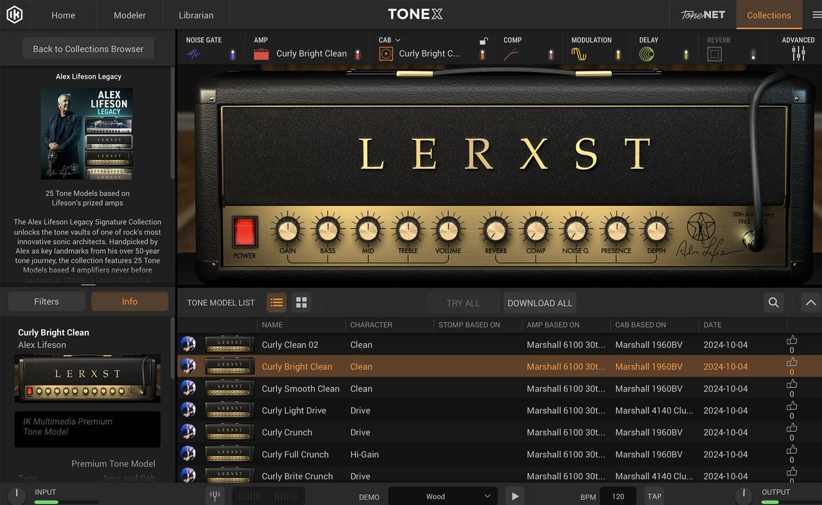The width and height of the screenshot is (822, 505).
Task: Go to the Home tab
Action: 63,15
